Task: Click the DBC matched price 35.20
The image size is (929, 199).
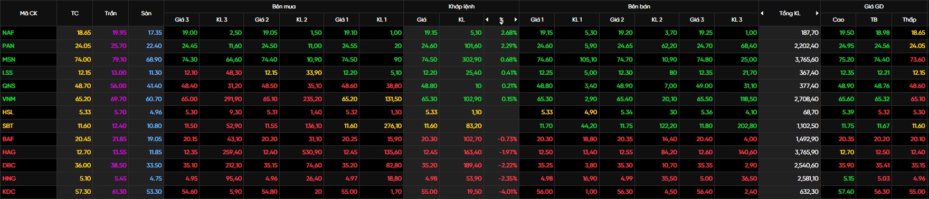Action: (430, 165)
